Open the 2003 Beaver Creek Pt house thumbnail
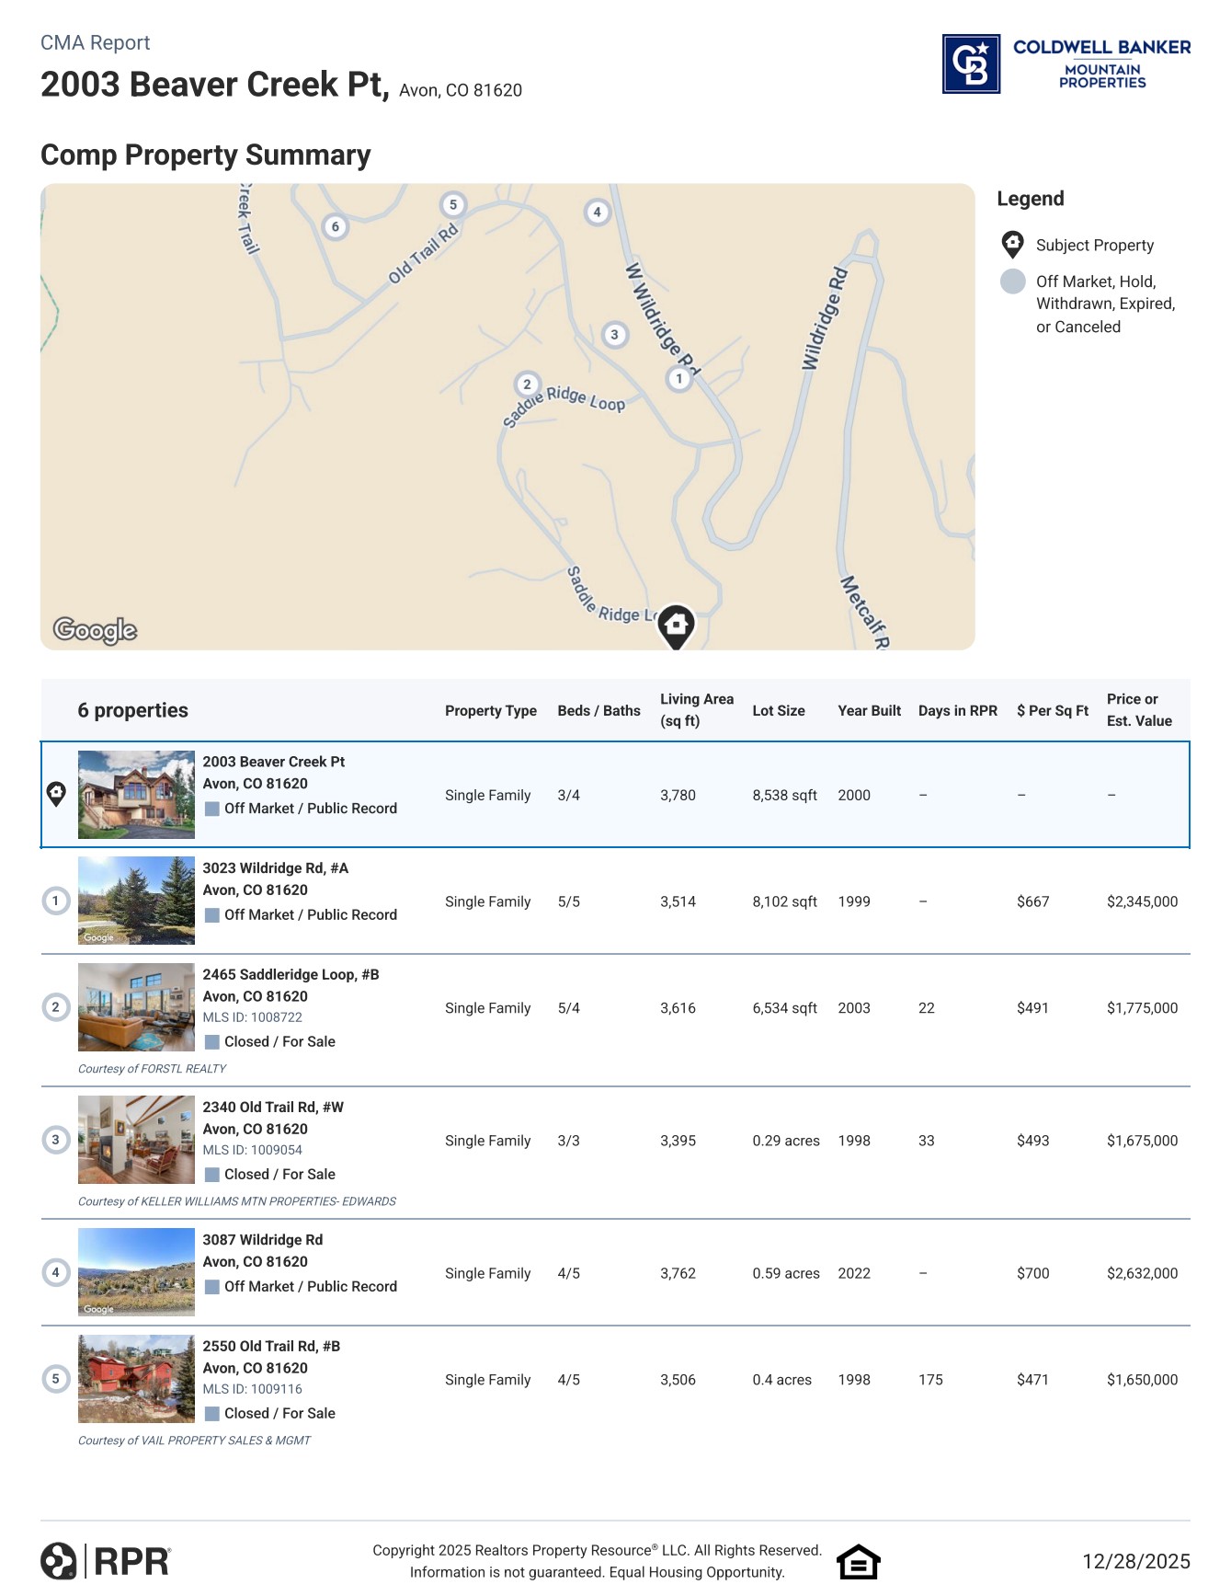 point(136,794)
